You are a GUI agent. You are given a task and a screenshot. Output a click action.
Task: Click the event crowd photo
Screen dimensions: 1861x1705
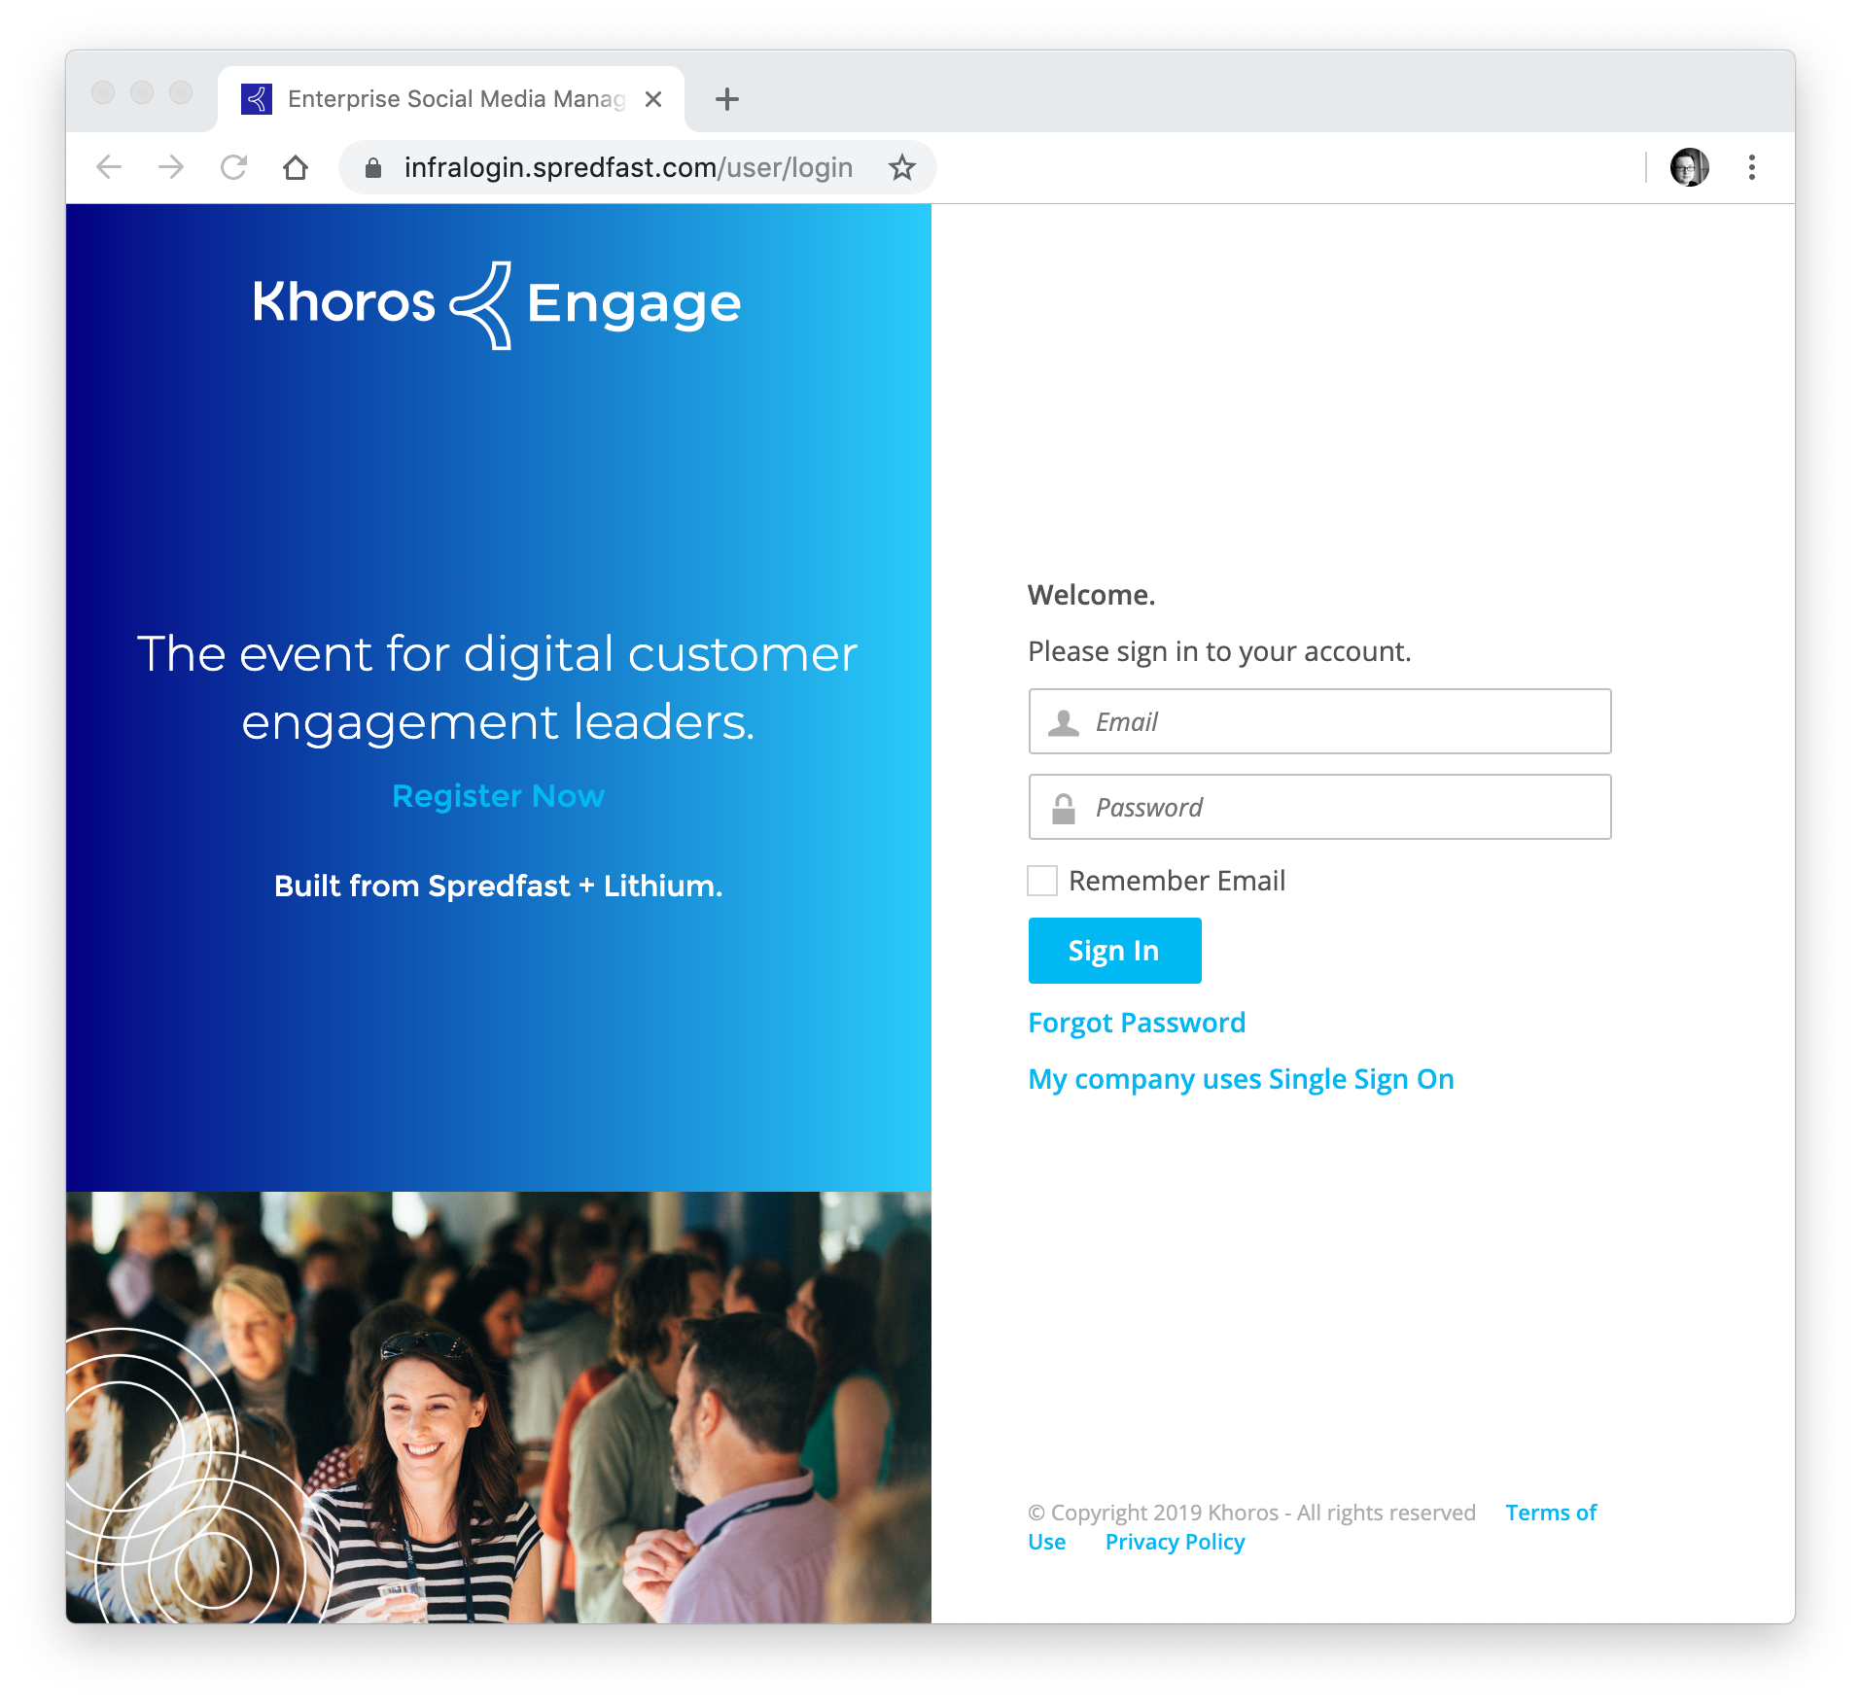point(498,1408)
